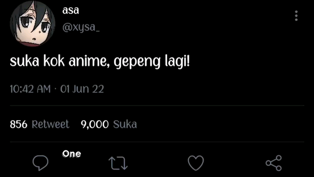Click the Suka label next to 9,000
The image size is (314, 177).
point(125,125)
